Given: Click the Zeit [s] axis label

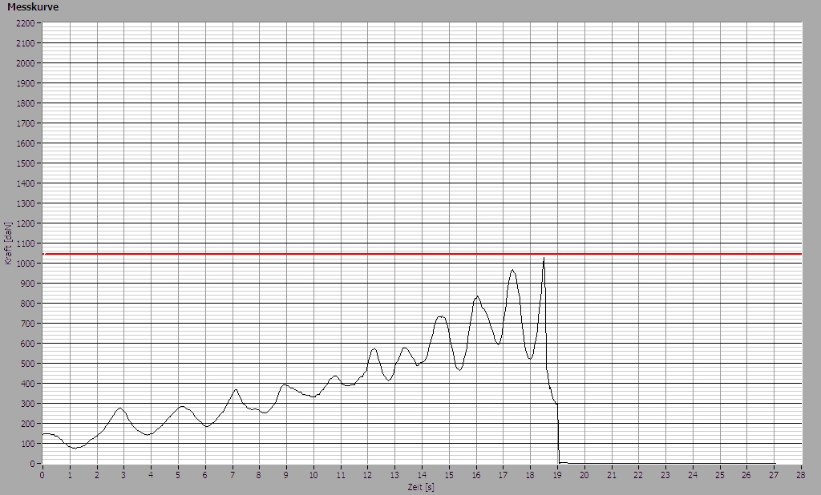Looking at the screenshot, I should (421, 487).
